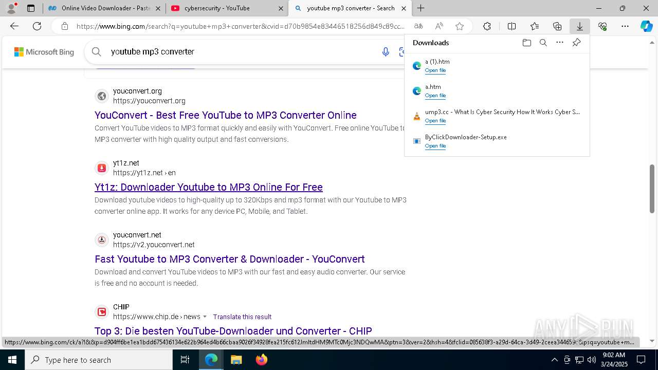
Task: Close the cybersecurity YouTube tab
Action: (280, 8)
